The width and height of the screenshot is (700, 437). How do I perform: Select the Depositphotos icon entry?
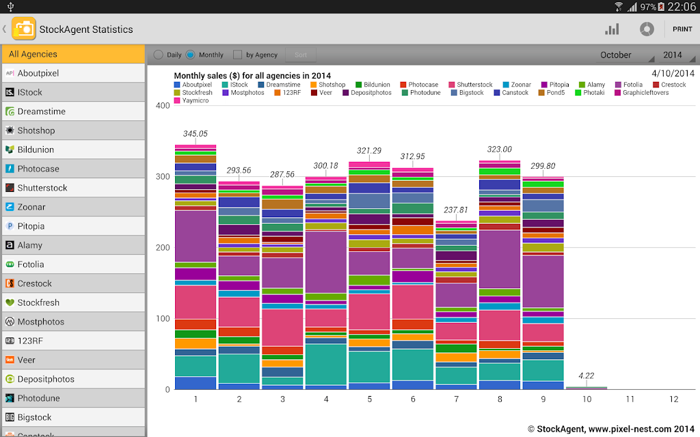[x=10, y=379]
